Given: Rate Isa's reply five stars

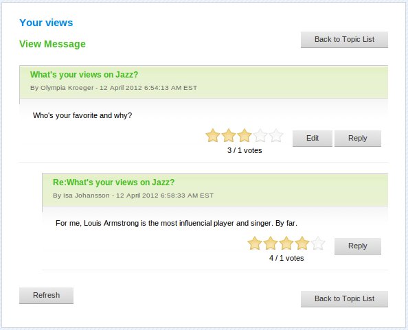Looking at the screenshot, I should (x=318, y=244).
